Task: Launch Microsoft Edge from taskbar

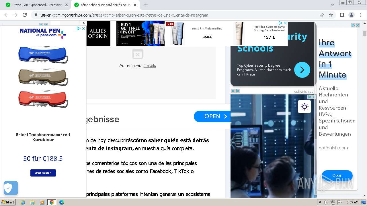Action: 62,202
